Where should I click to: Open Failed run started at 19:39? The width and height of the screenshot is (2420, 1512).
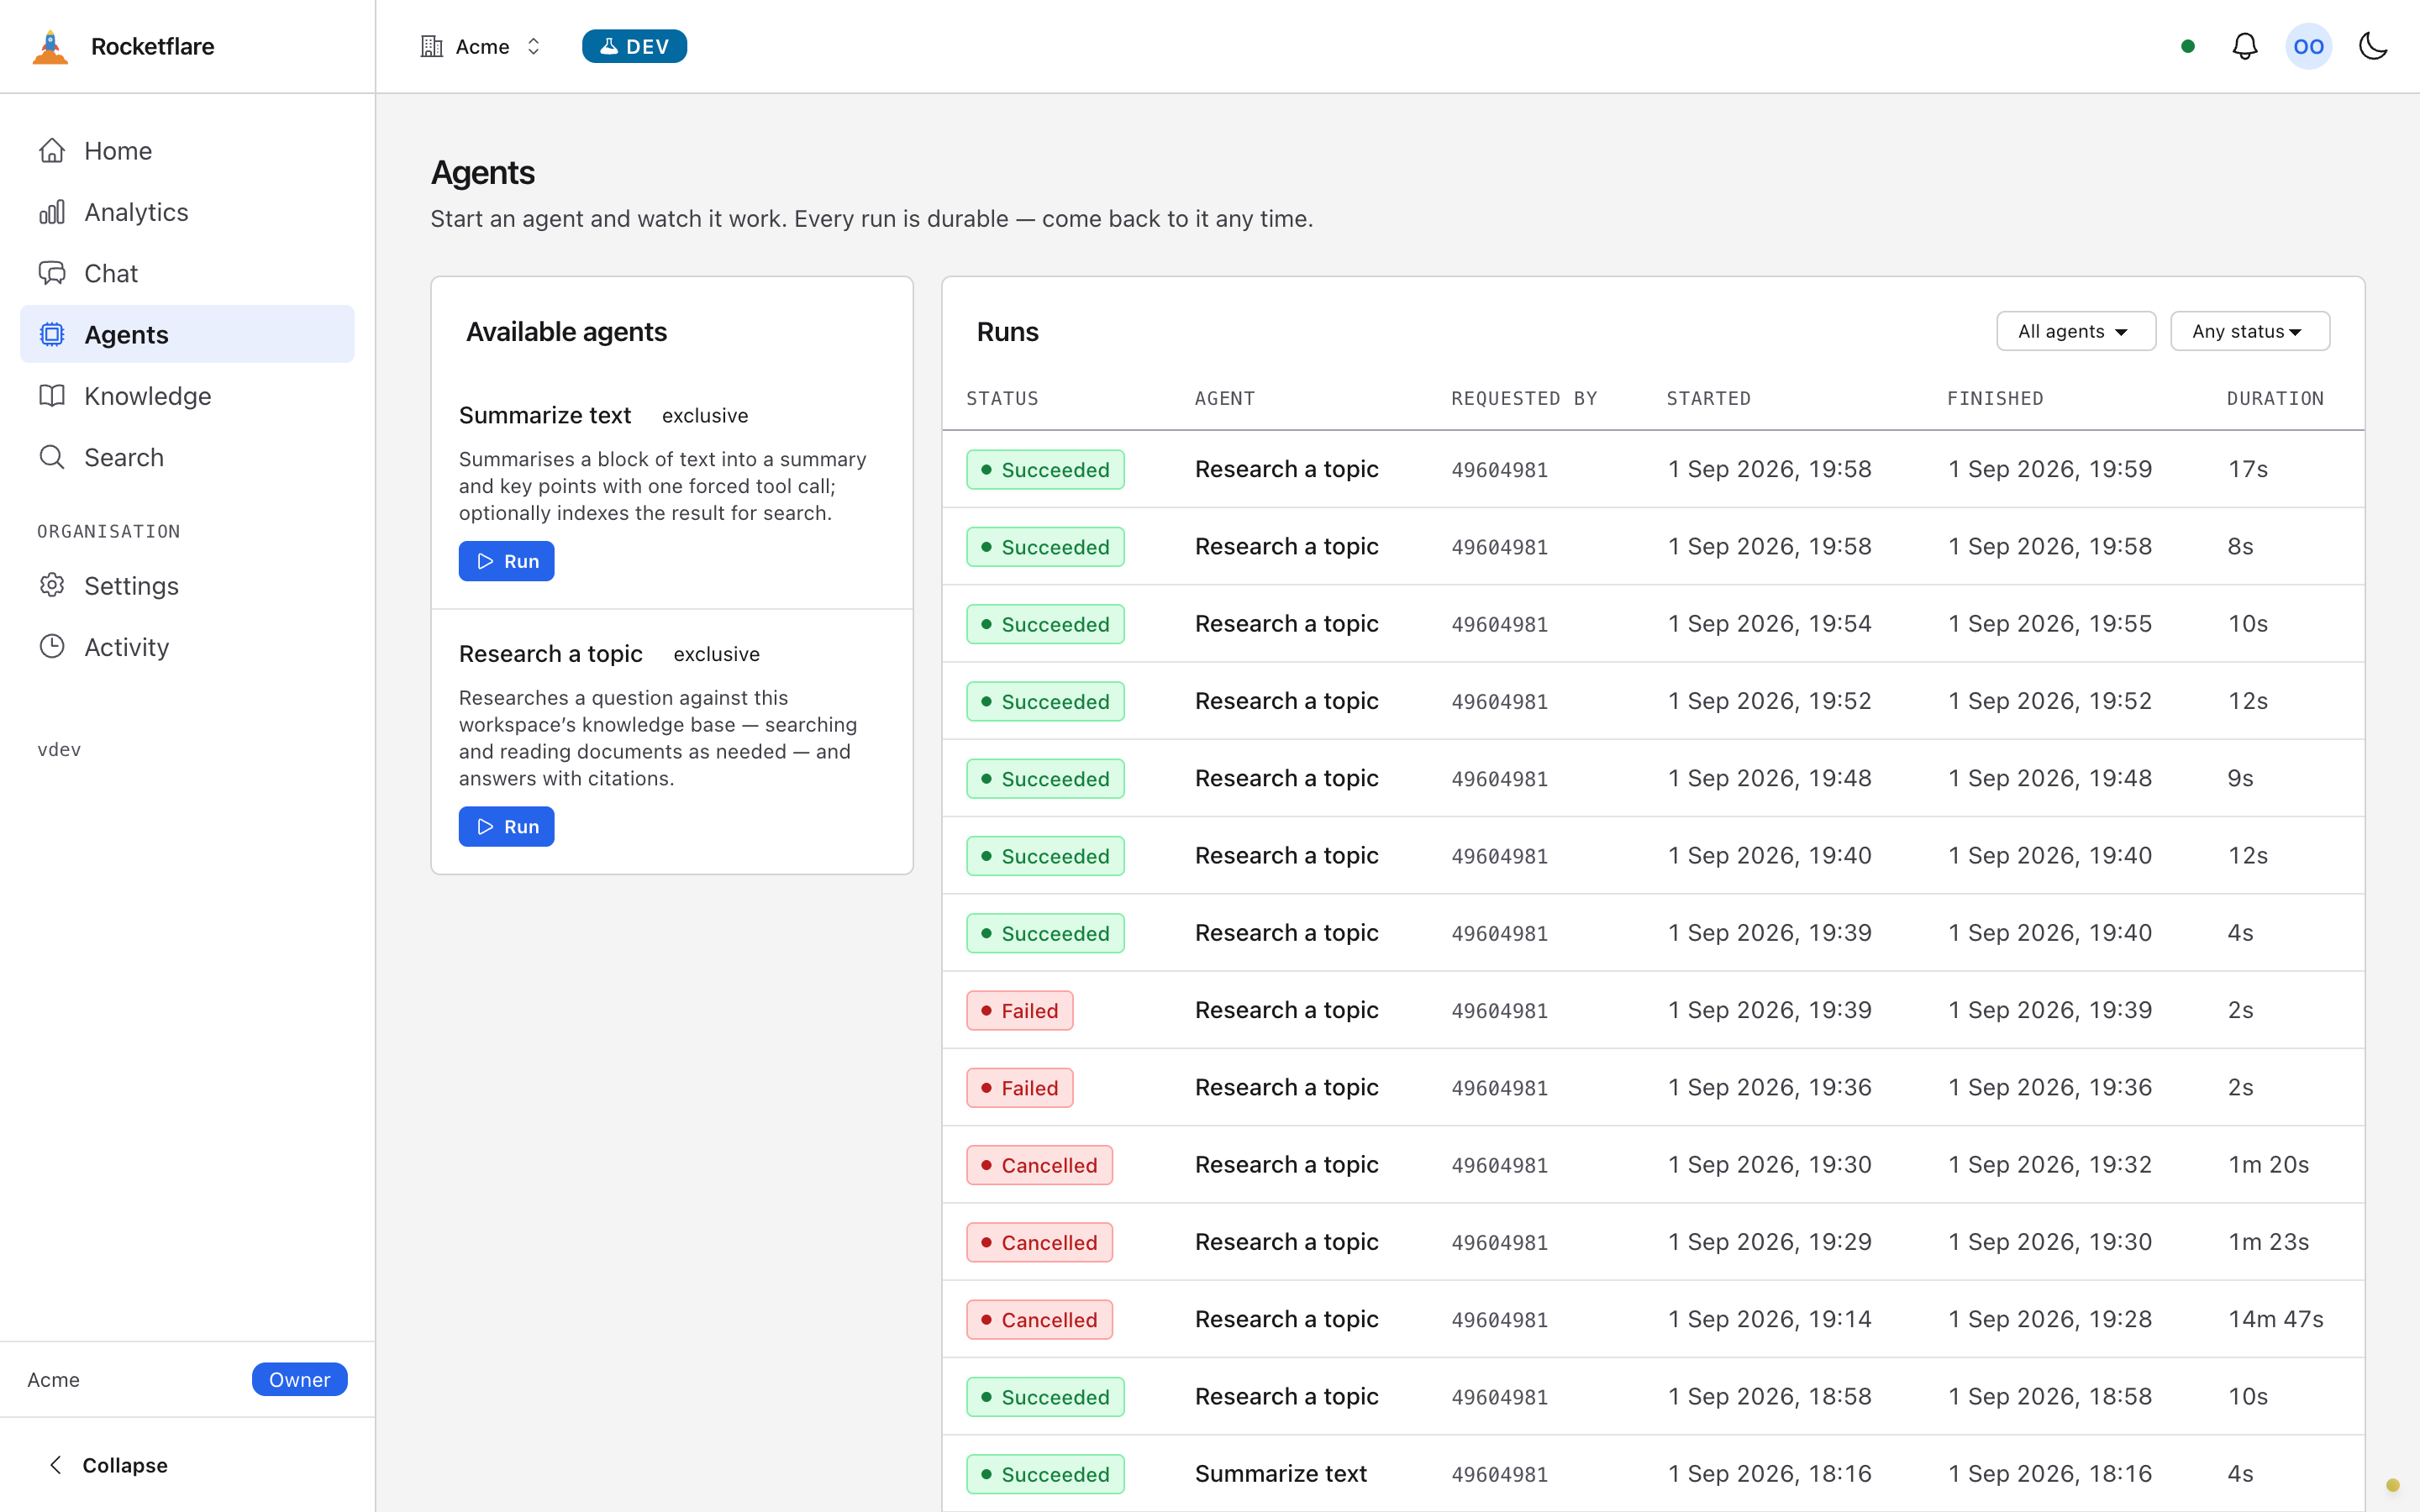point(1652,1010)
